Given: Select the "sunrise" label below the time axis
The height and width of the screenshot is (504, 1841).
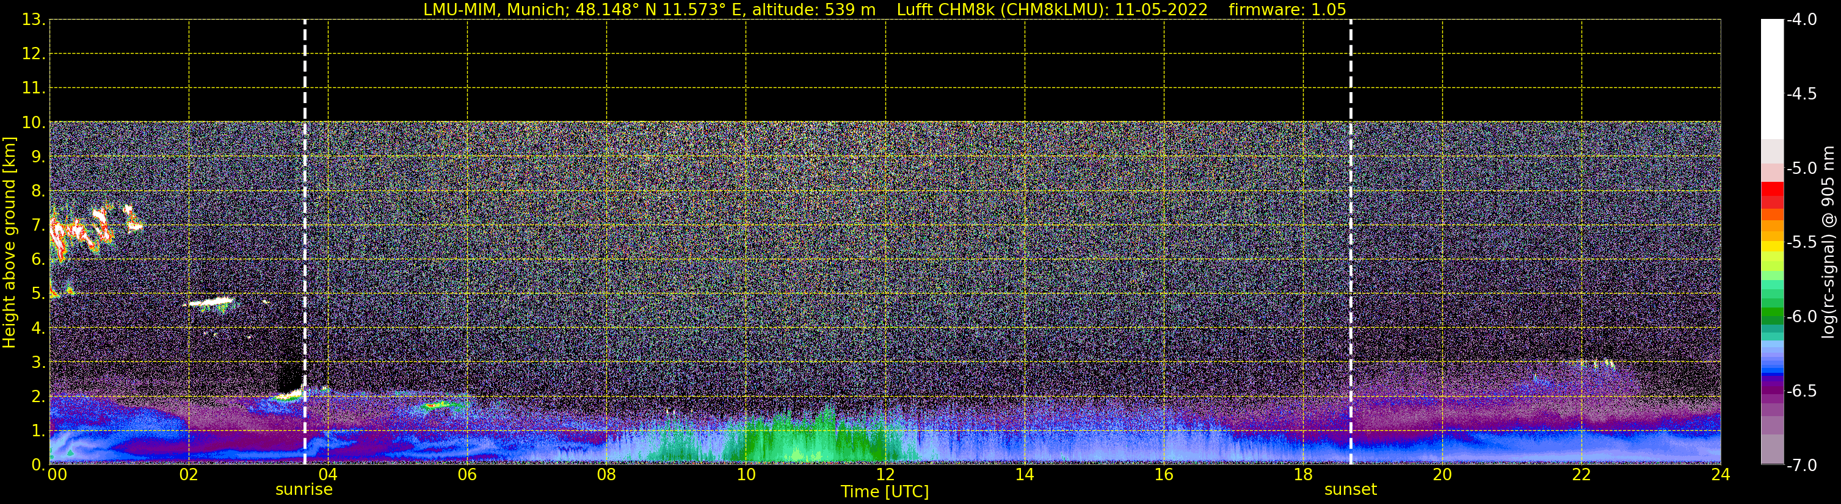Looking at the screenshot, I should [x=305, y=490].
